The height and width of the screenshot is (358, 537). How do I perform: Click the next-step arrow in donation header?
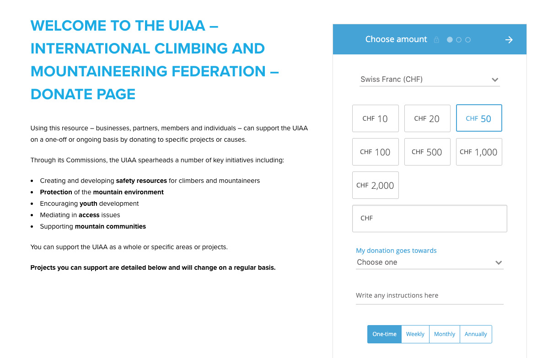(509, 40)
